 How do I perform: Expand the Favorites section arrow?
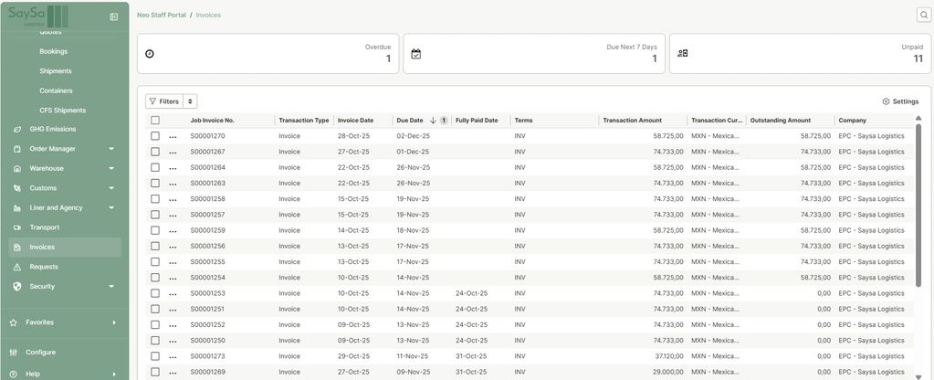point(114,322)
